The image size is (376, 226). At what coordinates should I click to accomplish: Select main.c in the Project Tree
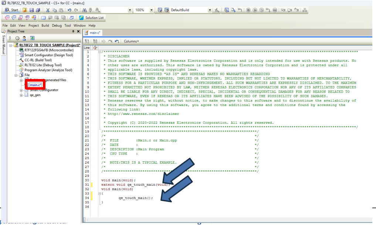pos(35,85)
